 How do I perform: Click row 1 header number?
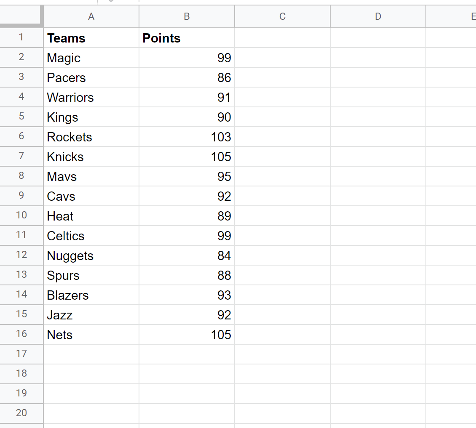pyautogui.click(x=21, y=37)
